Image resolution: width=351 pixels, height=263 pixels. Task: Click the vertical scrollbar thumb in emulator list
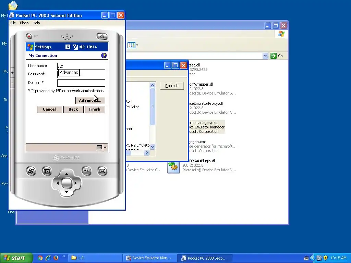[153, 107]
